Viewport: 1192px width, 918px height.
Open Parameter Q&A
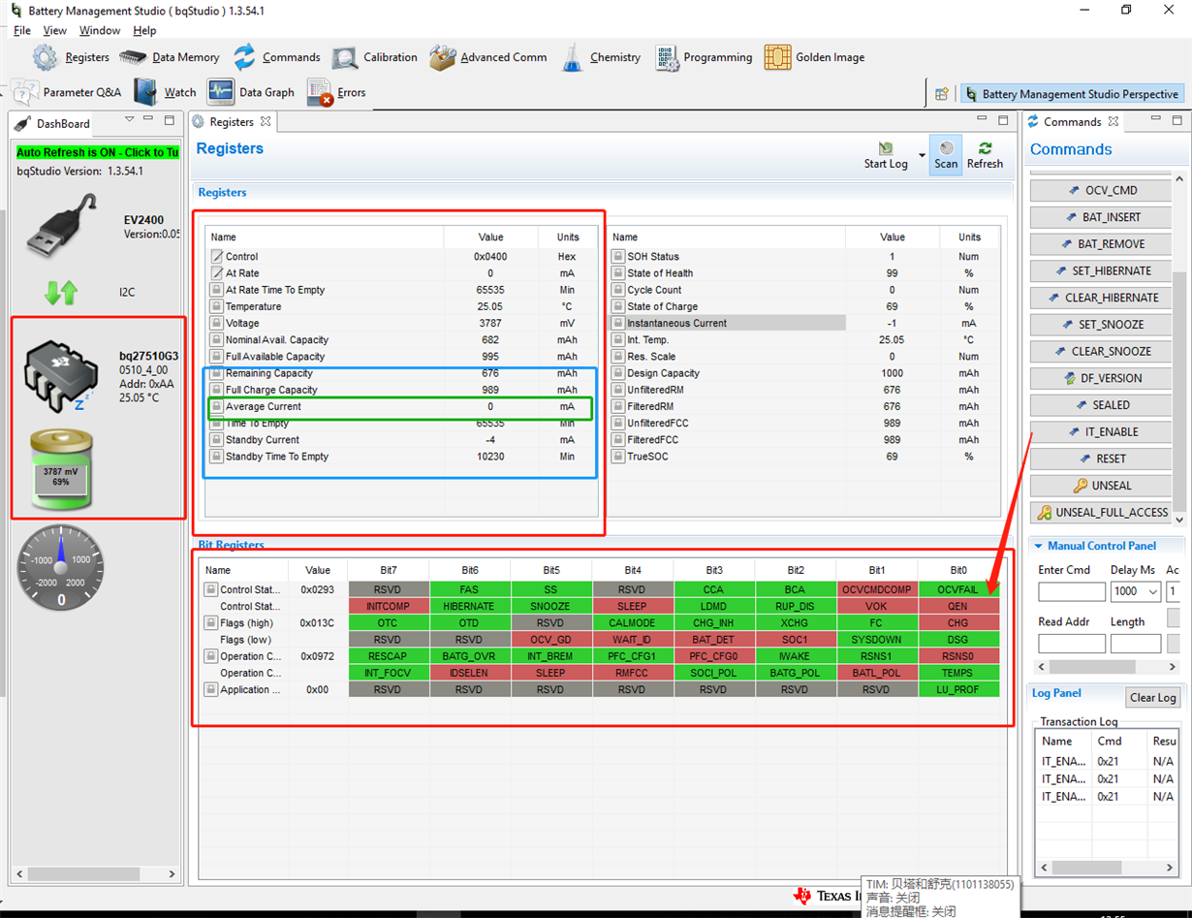(67, 92)
